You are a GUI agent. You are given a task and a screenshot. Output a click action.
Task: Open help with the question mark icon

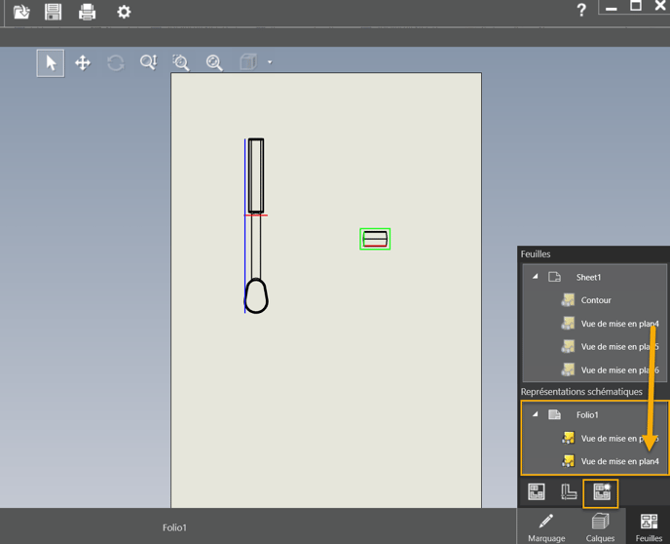click(581, 11)
